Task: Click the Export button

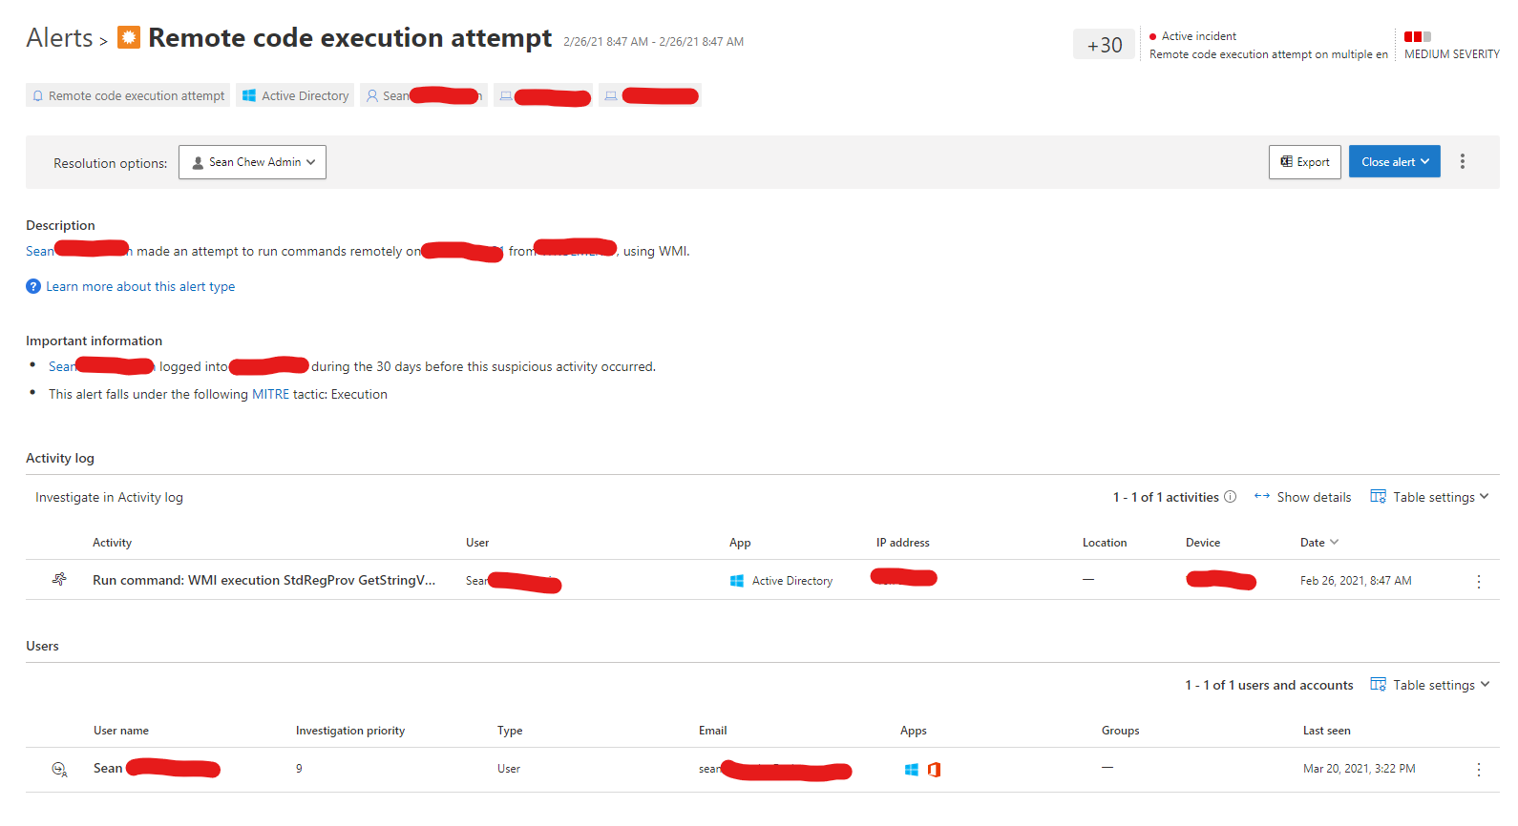Action: pyautogui.click(x=1304, y=162)
